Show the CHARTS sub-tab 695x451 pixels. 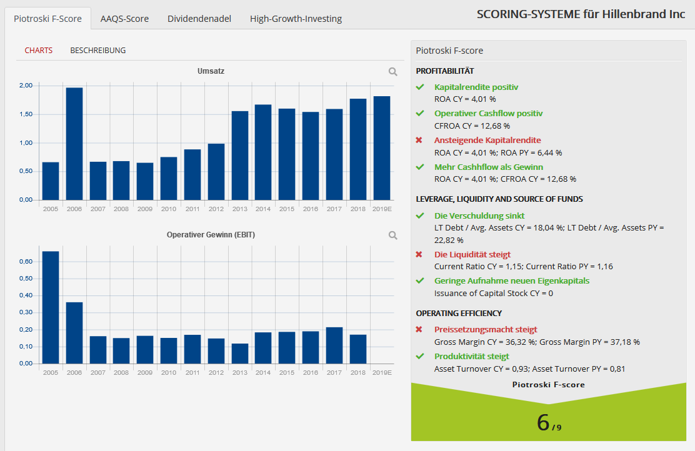tap(39, 51)
